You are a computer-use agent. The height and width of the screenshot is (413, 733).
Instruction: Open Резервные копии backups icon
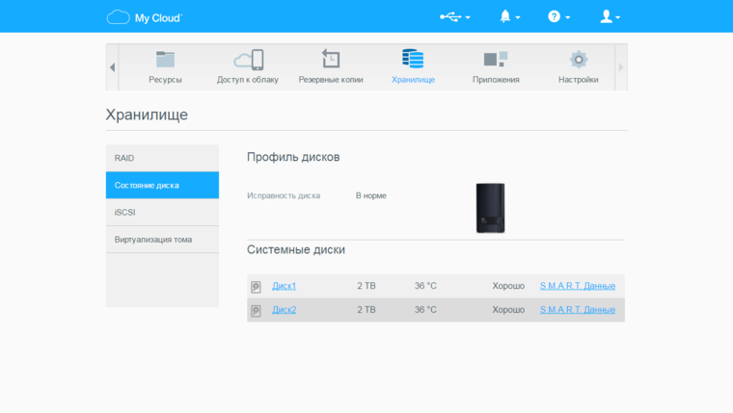[331, 59]
